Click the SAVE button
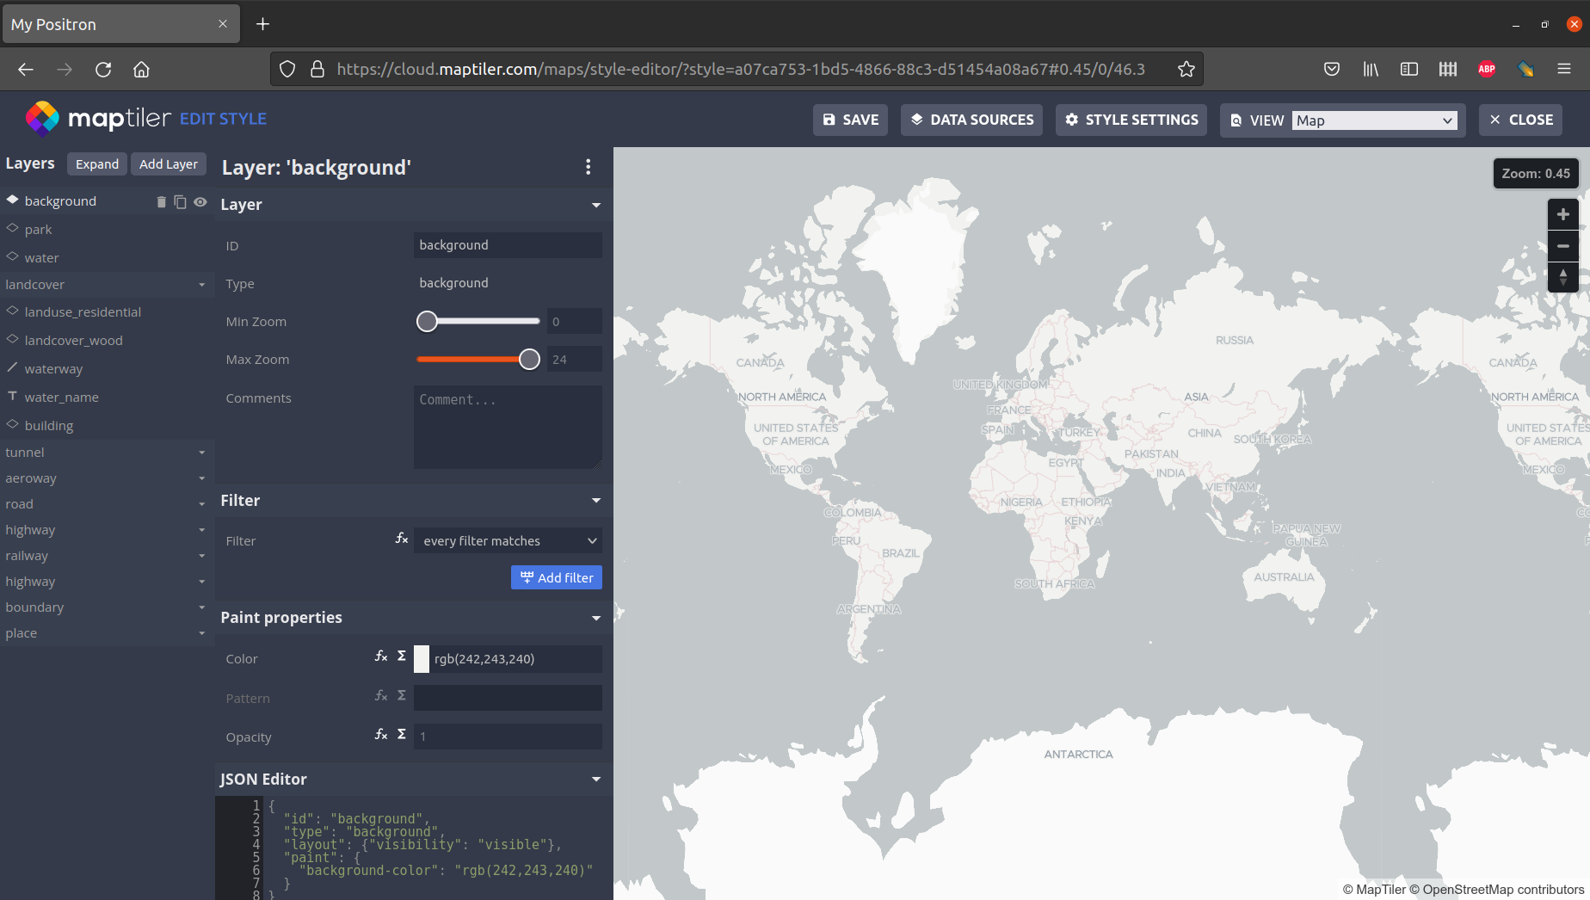The image size is (1590, 900). (849, 120)
